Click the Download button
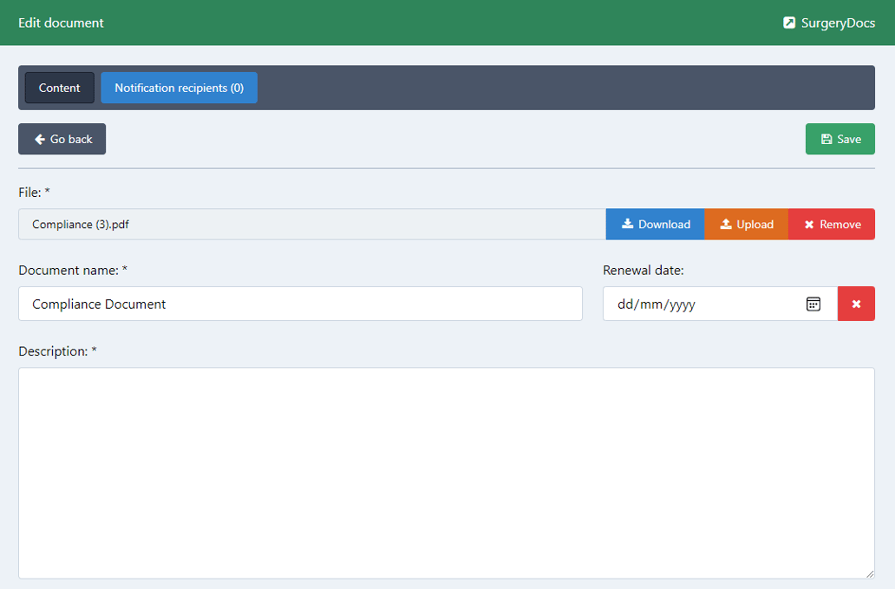This screenshot has width=895, height=589. pyautogui.click(x=655, y=224)
